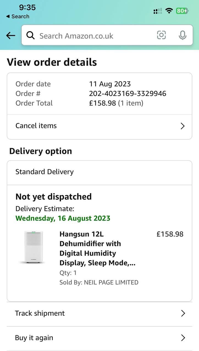Tap the camera scan icon in search bar
The height and width of the screenshot is (351, 199).
click(161, 35)
